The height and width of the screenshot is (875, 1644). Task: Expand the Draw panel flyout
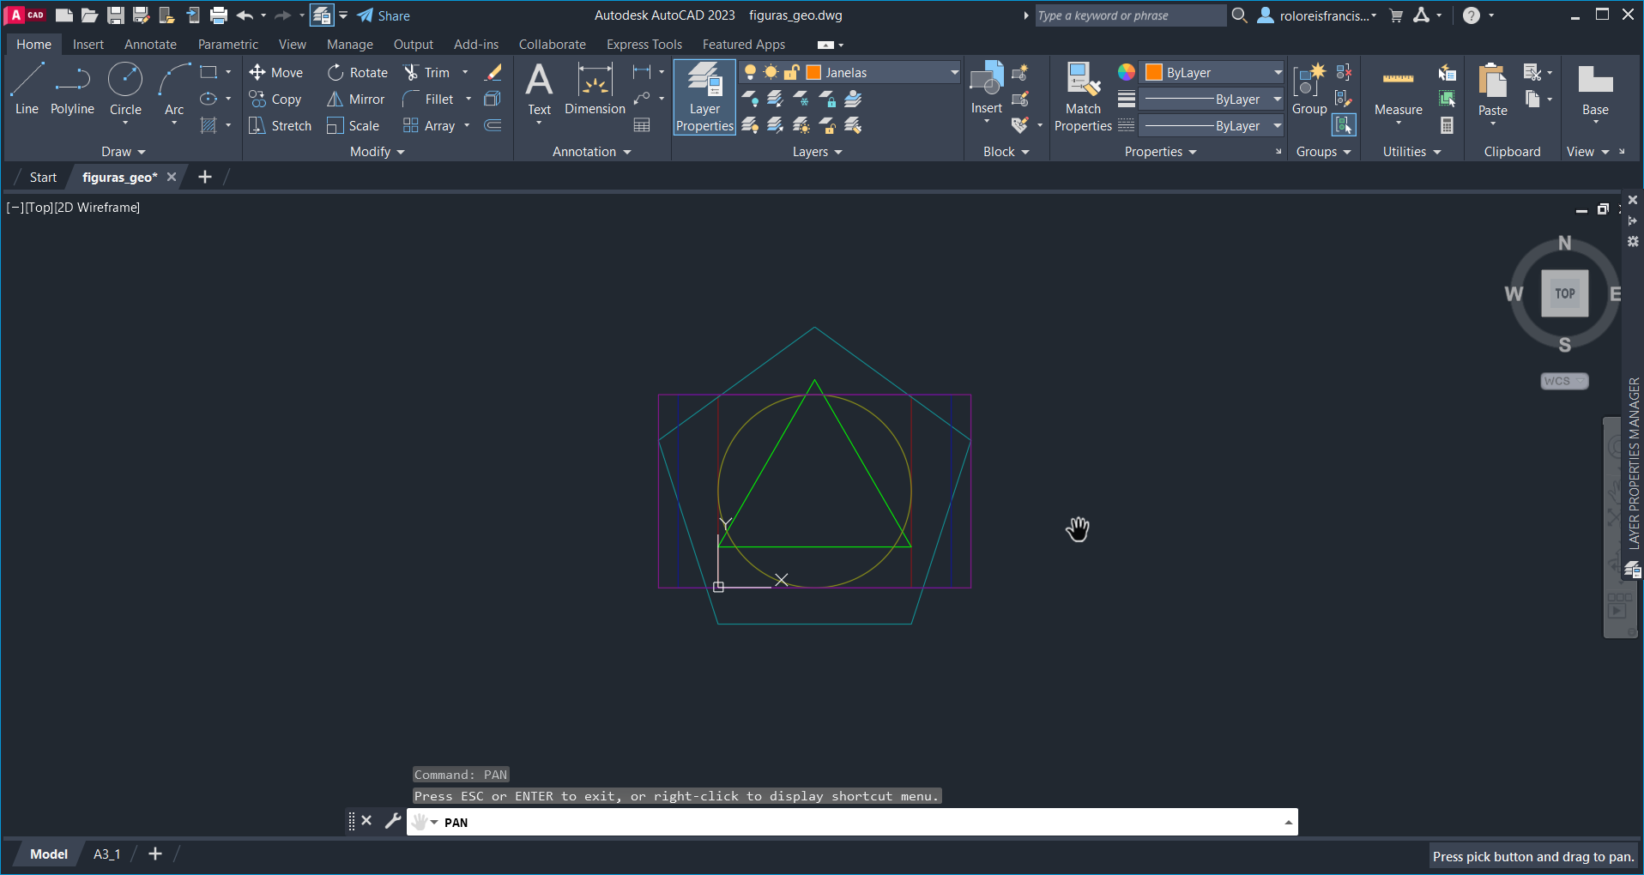coord(124,152)
